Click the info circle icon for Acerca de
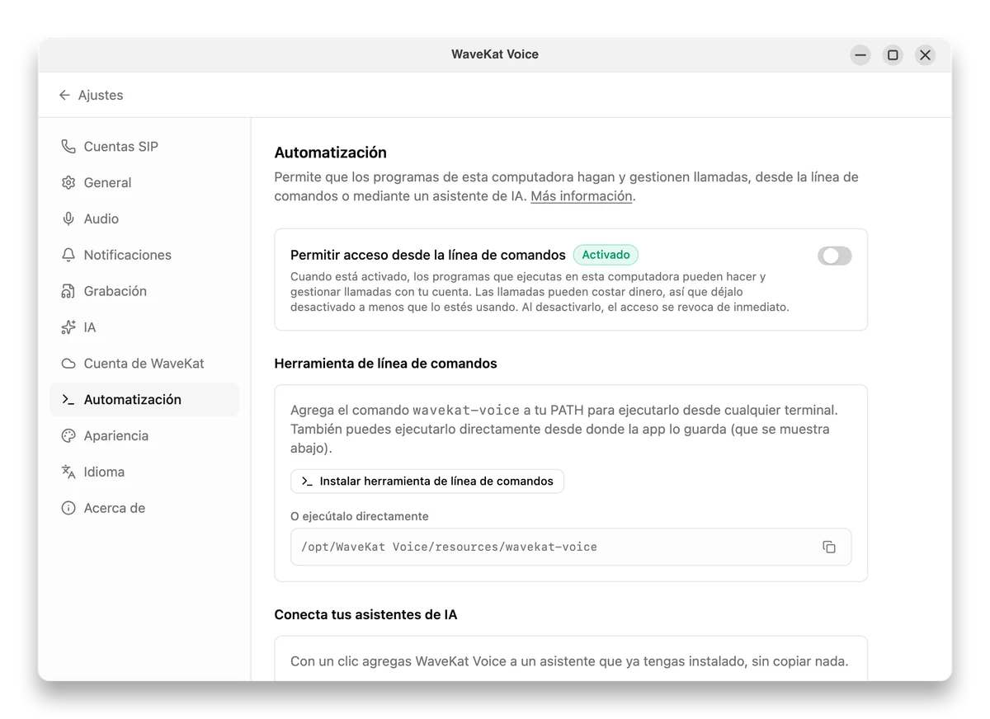Screen dimensions: 990x719 tap(68, 509)
